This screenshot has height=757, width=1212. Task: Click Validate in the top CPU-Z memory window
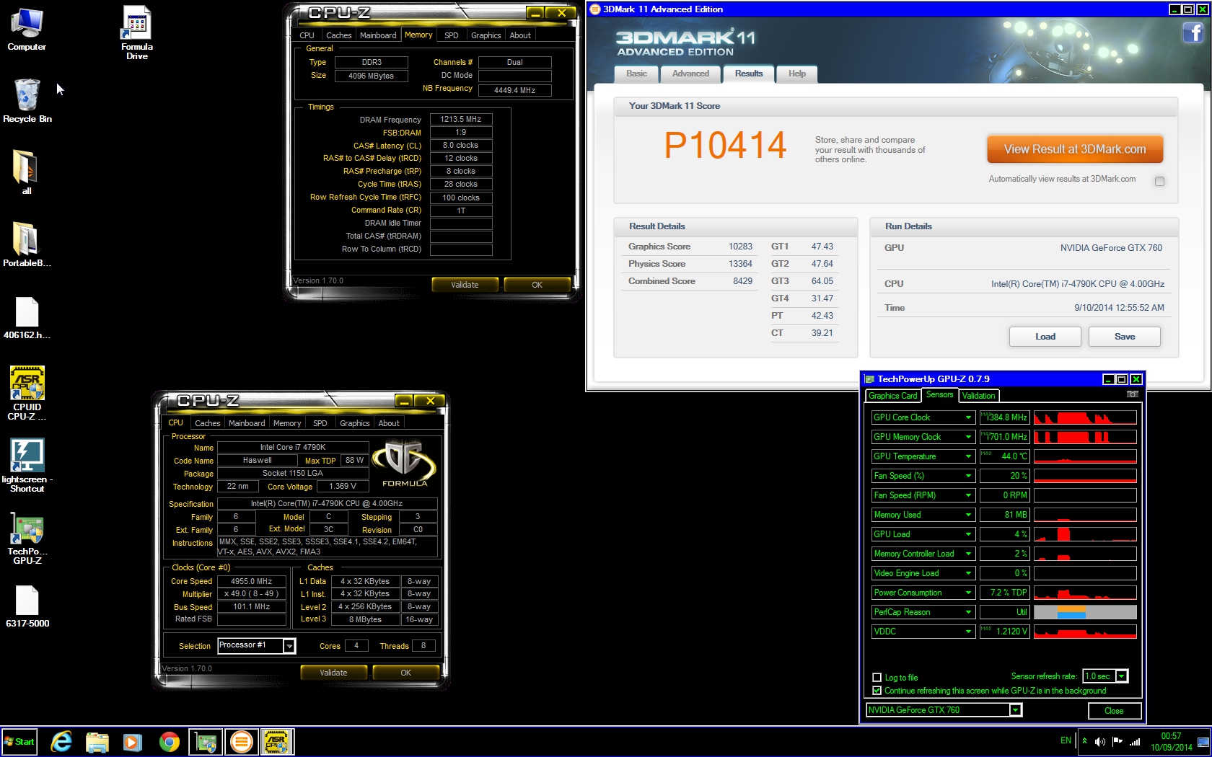(x=465, y=285)
